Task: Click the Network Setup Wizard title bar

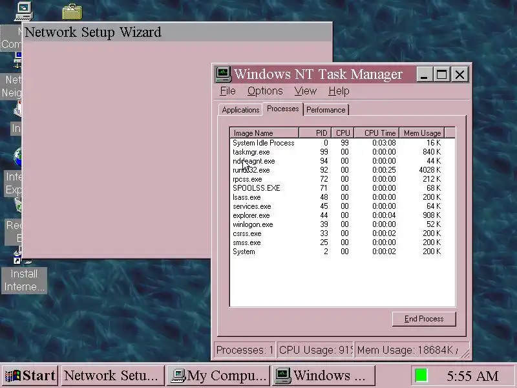Action: pos(177,32)
